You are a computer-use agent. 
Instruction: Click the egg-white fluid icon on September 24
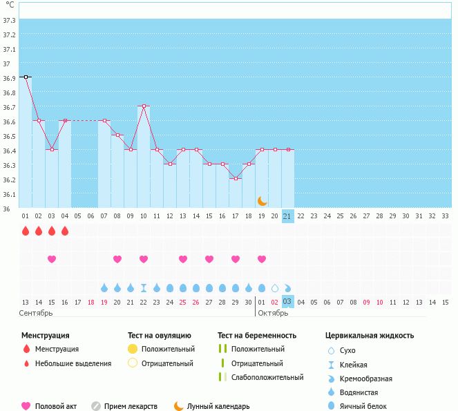pos(170,288)
